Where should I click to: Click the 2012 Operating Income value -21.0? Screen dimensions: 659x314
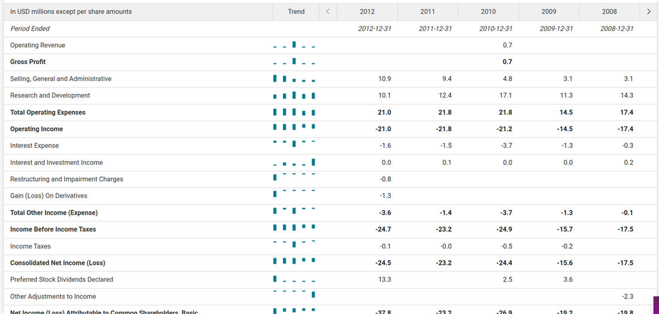click(x=383, y=129)
